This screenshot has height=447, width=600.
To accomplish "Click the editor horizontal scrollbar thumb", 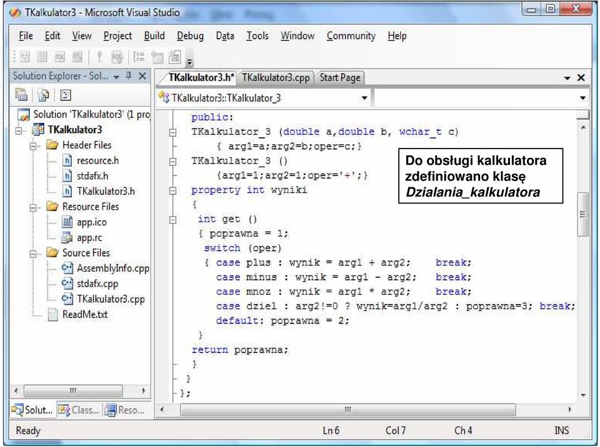I will click(348, 410).
